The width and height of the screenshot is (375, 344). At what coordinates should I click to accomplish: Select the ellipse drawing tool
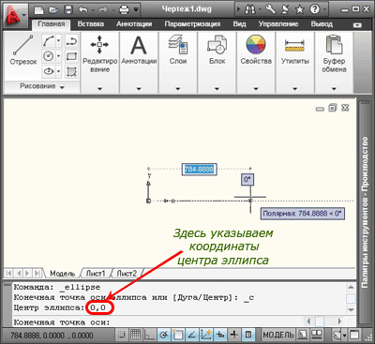(49, 71)
